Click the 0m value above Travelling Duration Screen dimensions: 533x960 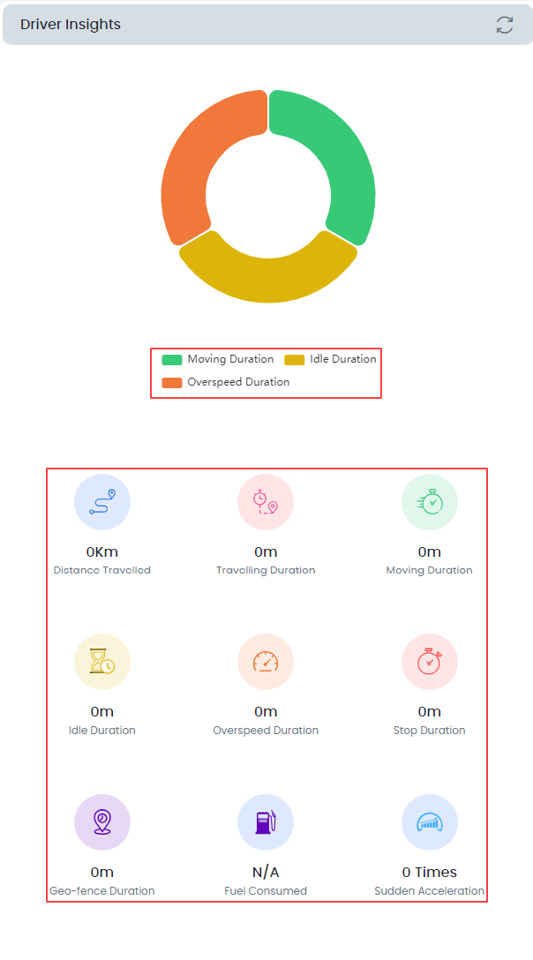click(x=266, y=551)
